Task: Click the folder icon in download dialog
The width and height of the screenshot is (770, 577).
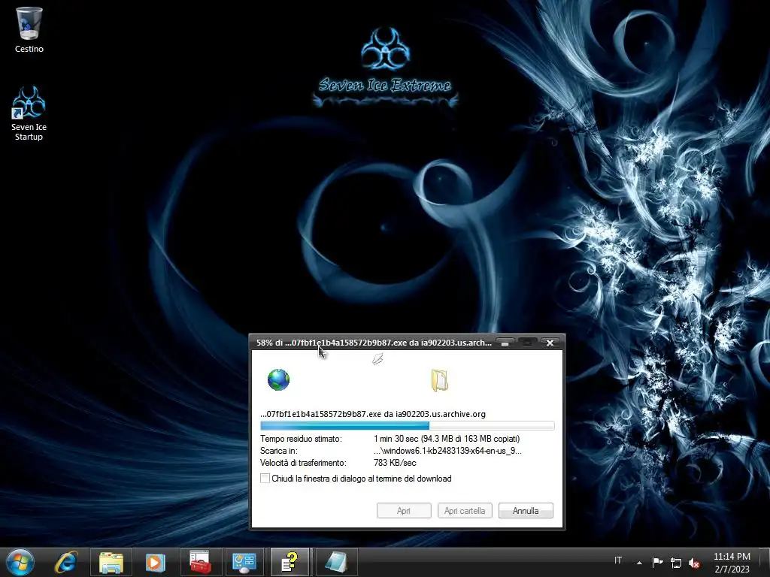Action: [439, 381]
